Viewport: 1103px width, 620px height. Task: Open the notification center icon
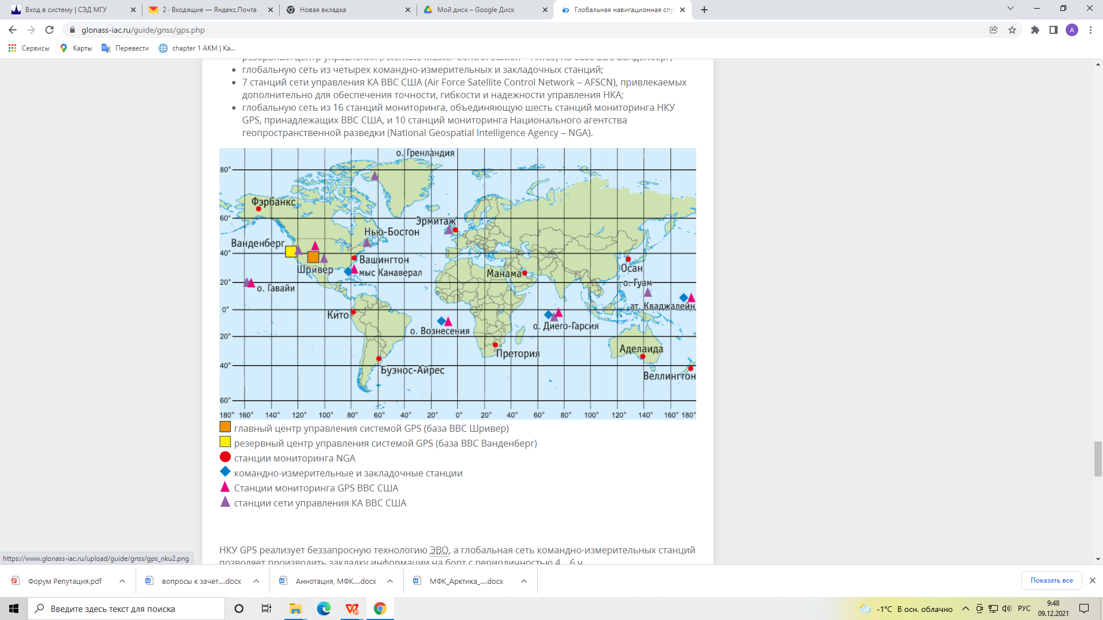pos(1084,609)
